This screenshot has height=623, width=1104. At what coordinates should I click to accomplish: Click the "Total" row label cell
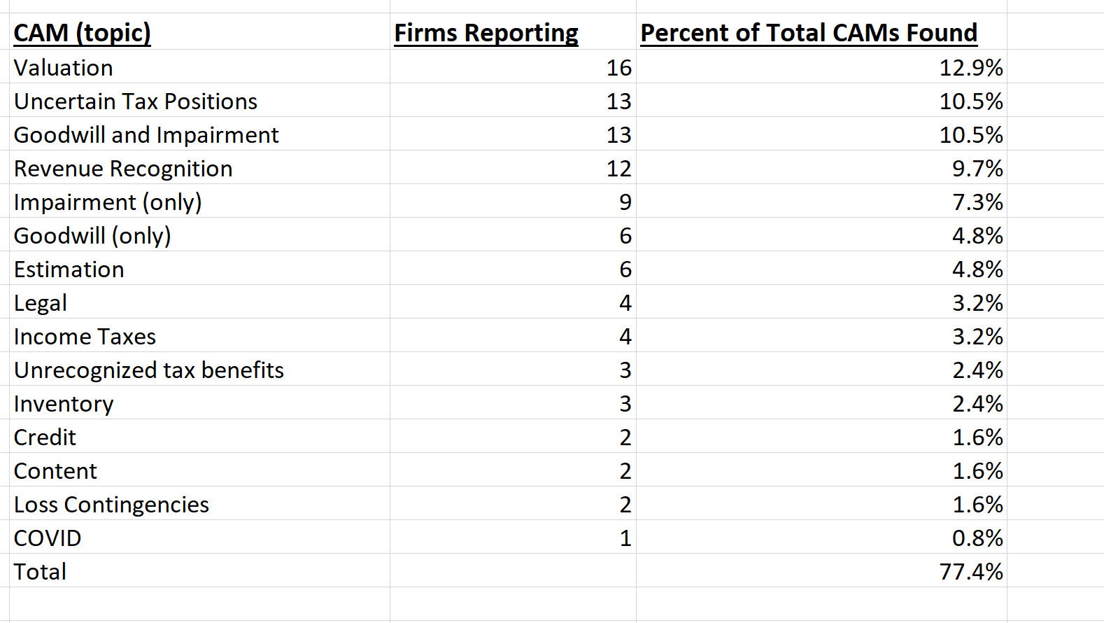click(41, 572)
